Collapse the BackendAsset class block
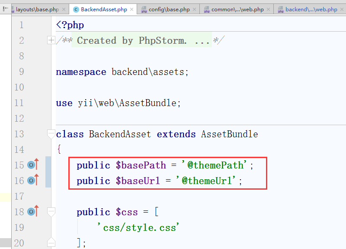 51,134
